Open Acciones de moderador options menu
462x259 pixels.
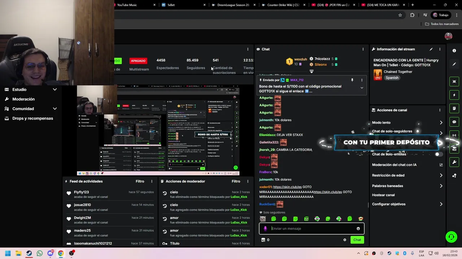248,181
